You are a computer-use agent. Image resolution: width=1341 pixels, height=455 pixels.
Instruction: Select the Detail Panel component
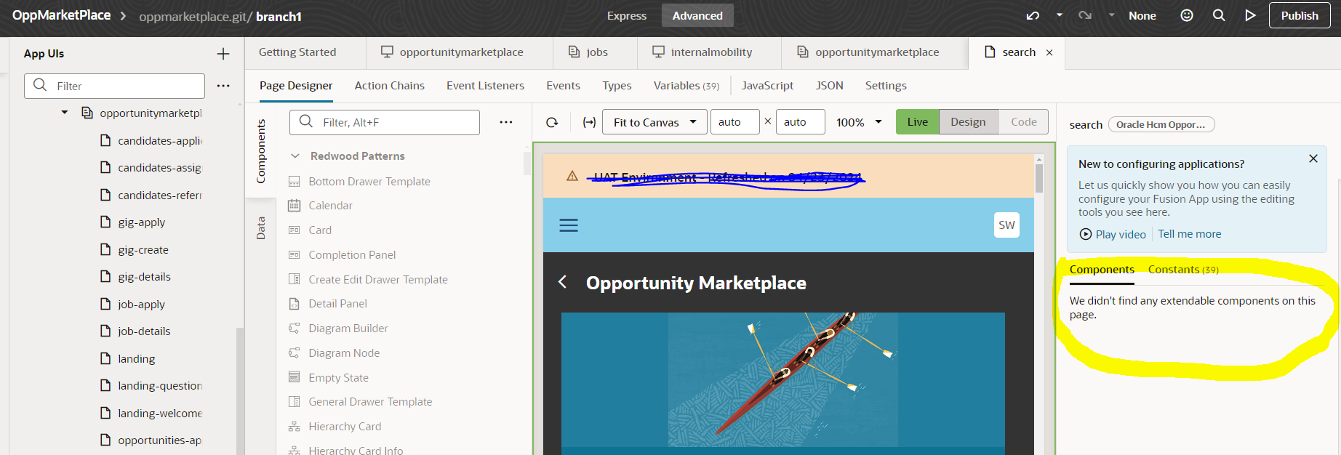[337, 304]
